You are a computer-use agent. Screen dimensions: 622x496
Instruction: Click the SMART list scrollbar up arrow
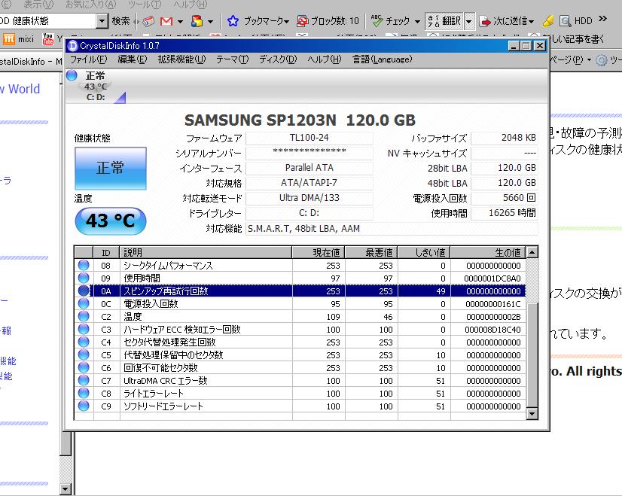click(532, 252)
